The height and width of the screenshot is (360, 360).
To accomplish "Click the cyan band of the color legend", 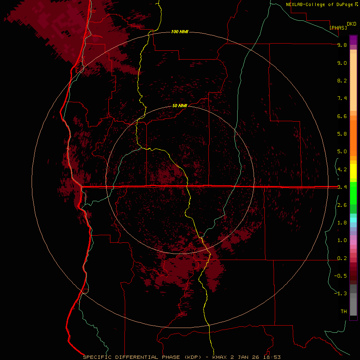I will 353,220.
